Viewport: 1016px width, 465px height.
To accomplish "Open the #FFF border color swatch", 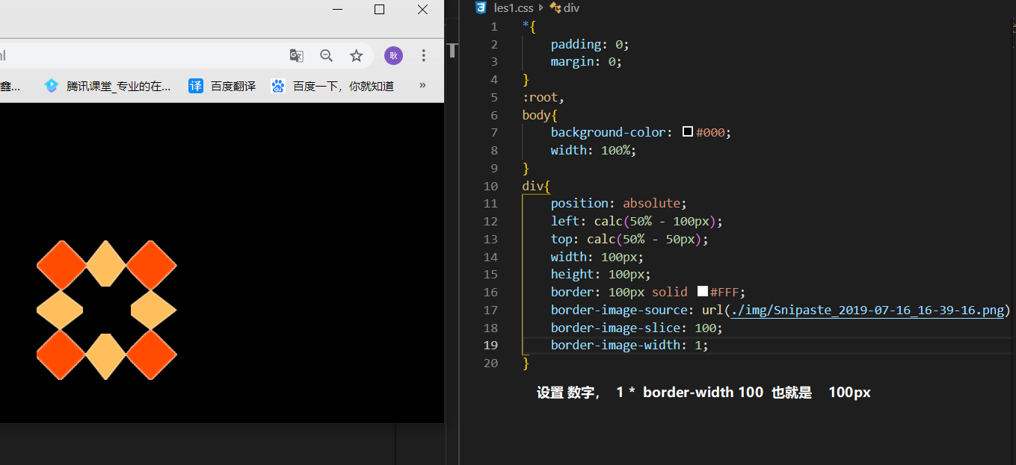I will tap(702, 292).
